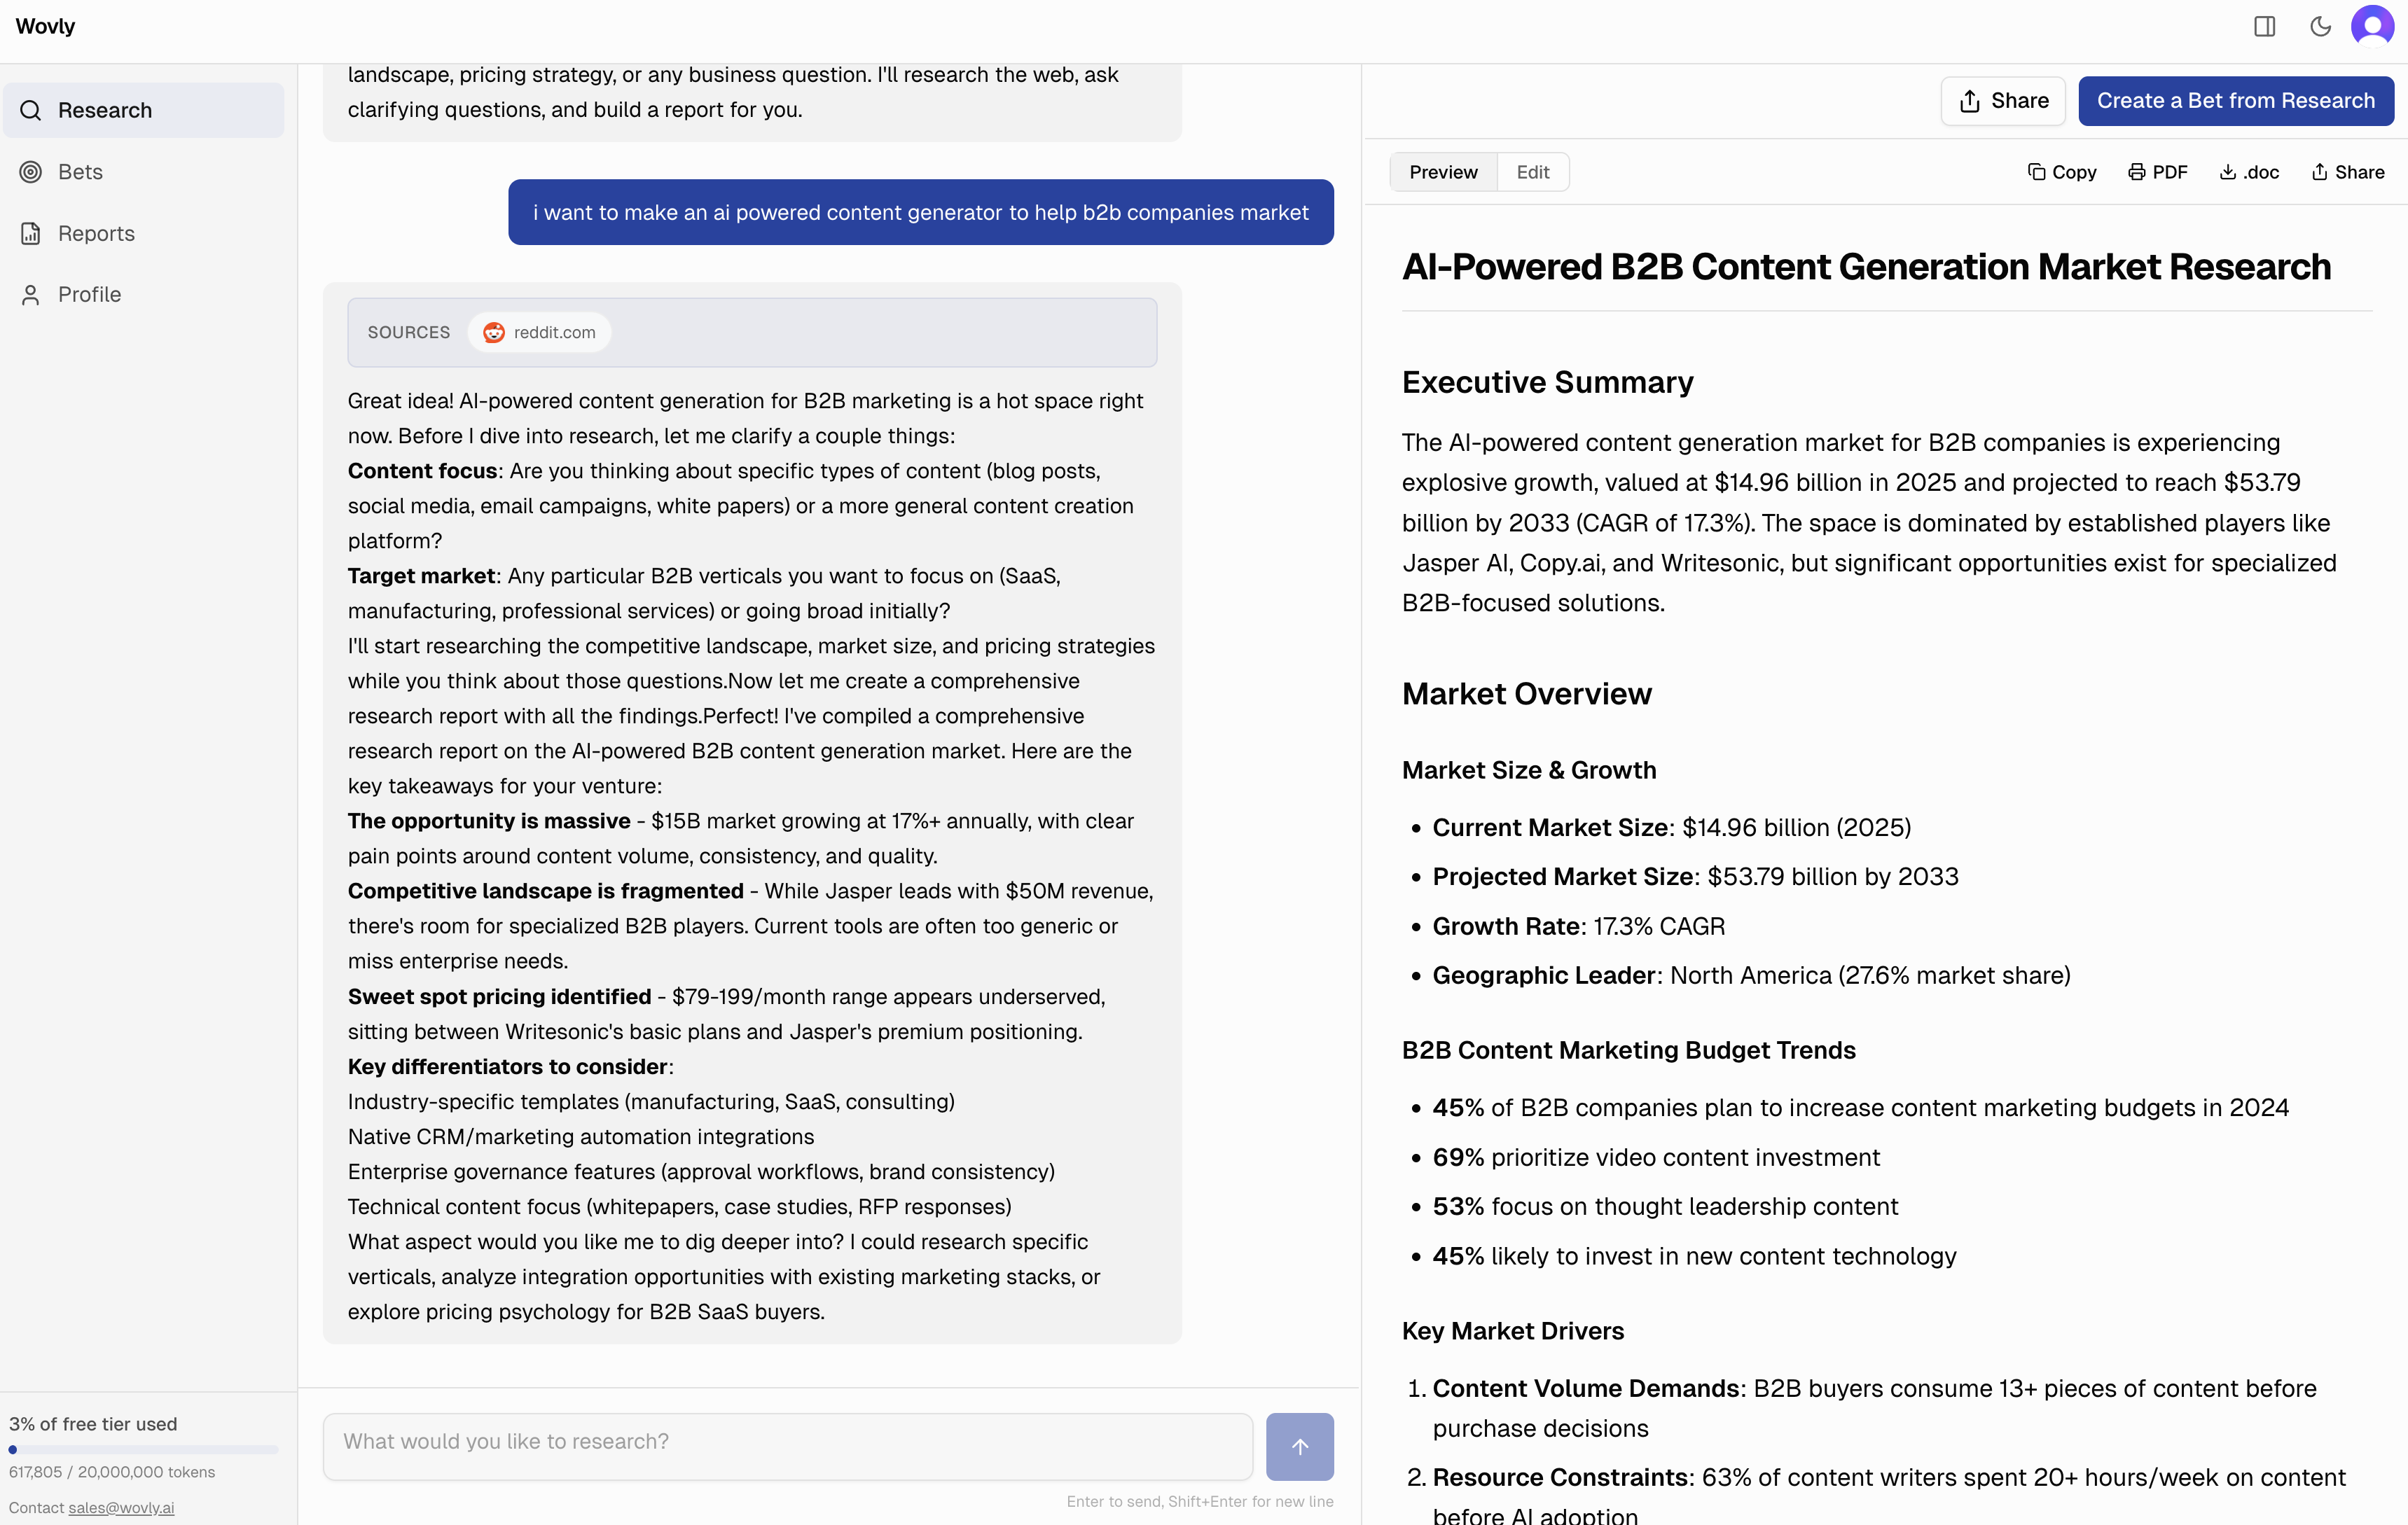Open the reddit.com source chip
The image size is (2408, 1525).
point(539,332)
